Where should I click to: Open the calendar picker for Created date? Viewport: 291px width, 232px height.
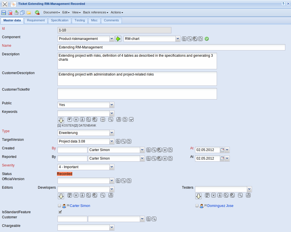pyautogui.click(x=222, y=150)
